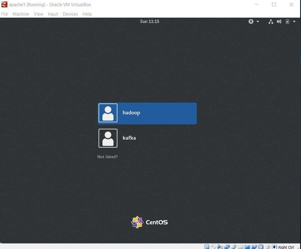Open the Machine menu
Image resolution: width=301 pixels, height=249 pixels.
21,14
